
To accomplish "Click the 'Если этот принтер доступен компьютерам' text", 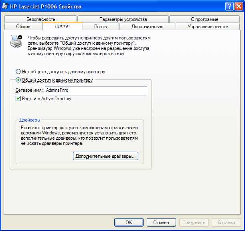I will point(79,136).
